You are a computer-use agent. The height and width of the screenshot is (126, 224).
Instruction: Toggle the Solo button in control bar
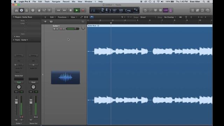161,10
